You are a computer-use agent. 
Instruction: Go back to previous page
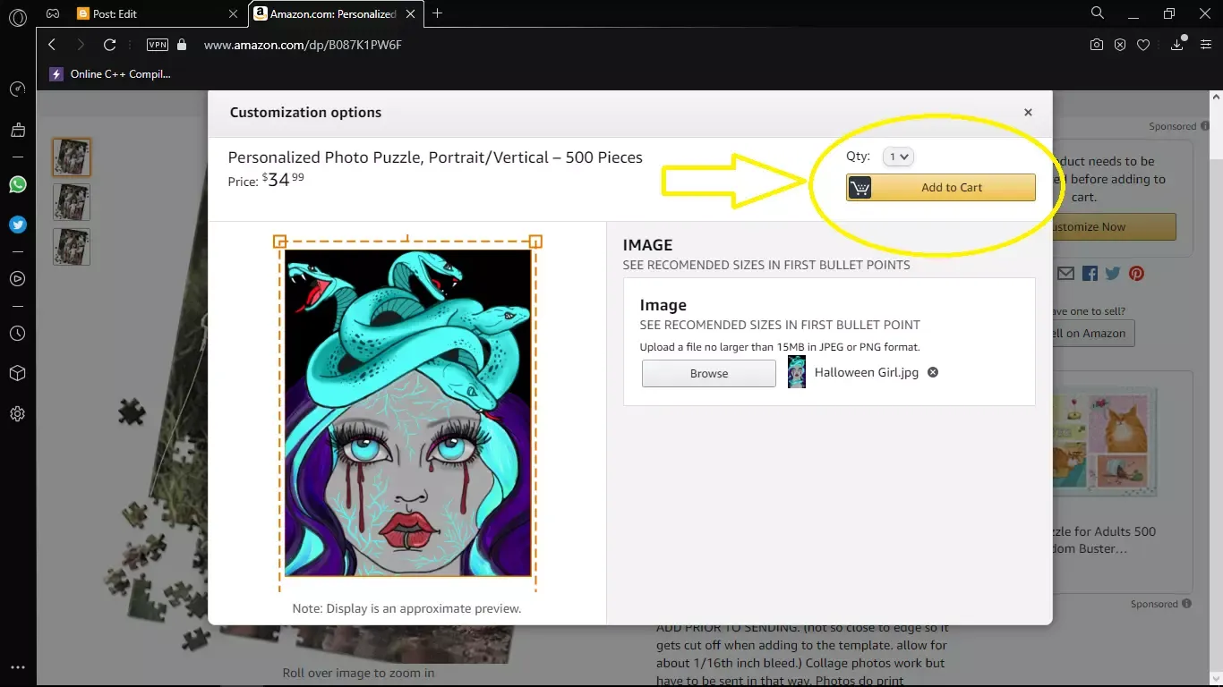tap(52, 45)
